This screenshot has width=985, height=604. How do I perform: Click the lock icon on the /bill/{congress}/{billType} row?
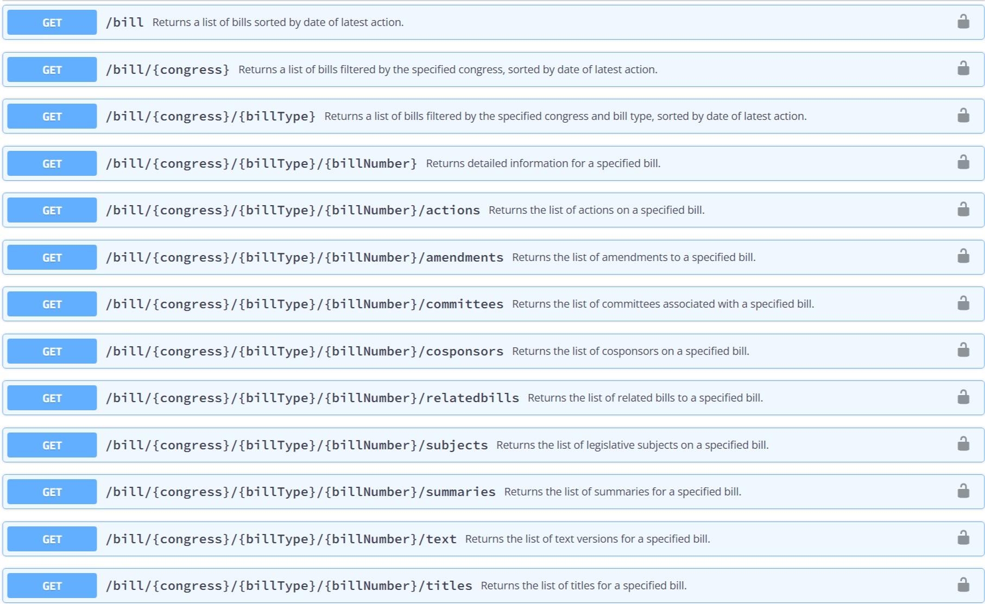pos(963,116)
